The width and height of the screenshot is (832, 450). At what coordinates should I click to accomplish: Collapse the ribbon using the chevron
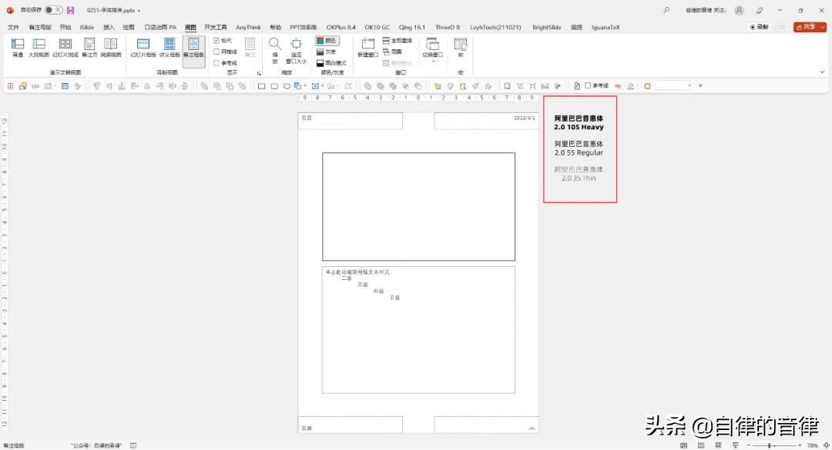[x=822, y=71]
